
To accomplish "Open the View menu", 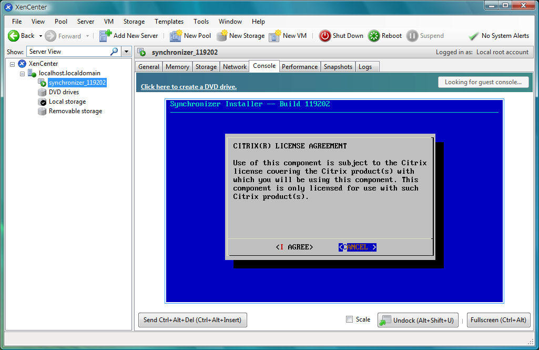I will [x=38, y=22].
